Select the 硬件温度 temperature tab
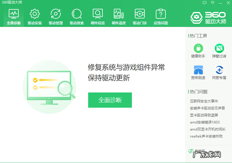The image size is (232, 163). (x=119, y=17)
